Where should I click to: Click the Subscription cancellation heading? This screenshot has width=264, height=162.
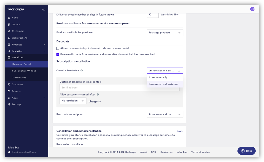point(73,61)
